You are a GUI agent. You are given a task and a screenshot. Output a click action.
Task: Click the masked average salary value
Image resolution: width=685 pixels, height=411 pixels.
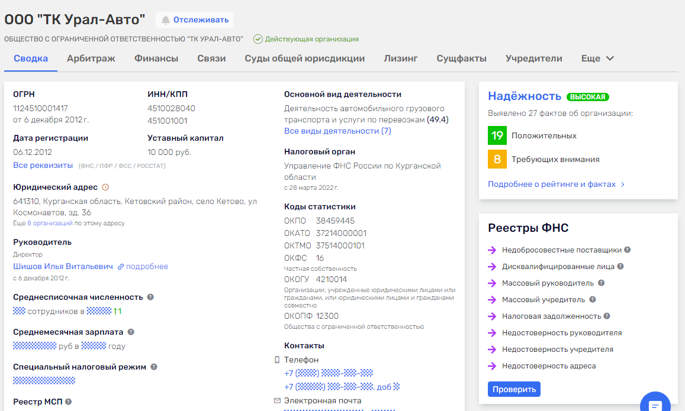pyautogui.click(x=34, y=346)
